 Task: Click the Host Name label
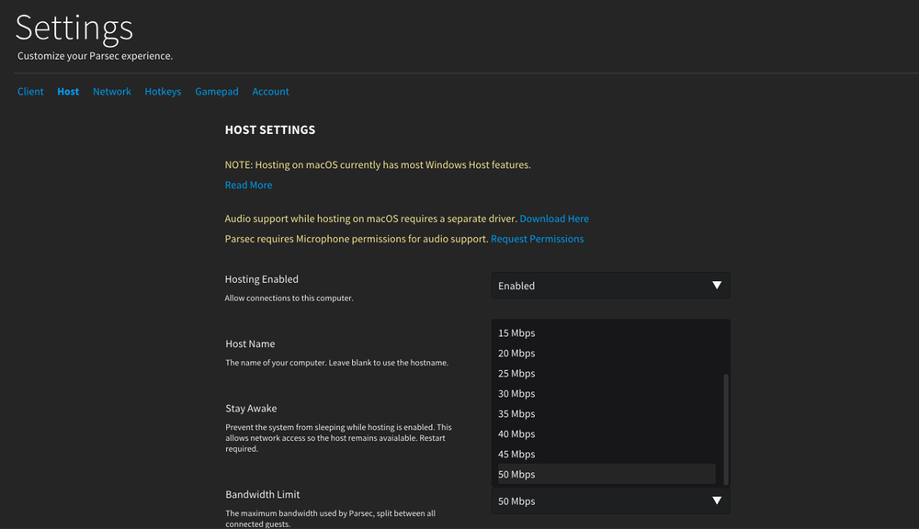(250, 343)
